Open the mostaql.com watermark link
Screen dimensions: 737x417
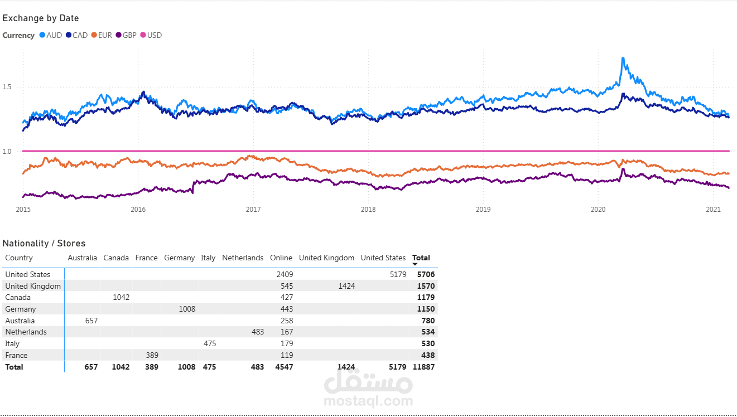pos(369,400)
